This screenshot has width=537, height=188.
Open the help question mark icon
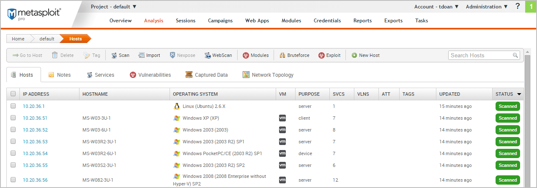(518, 6)
